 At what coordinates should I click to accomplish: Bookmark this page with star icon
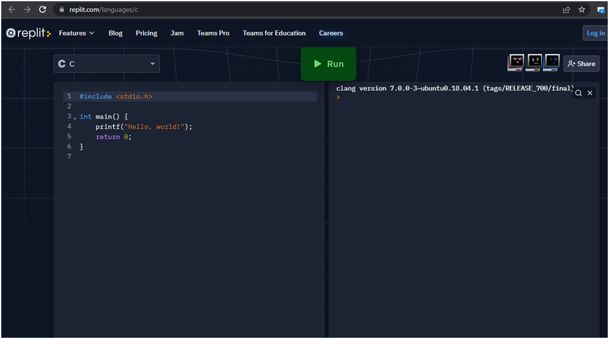point(582,9)
